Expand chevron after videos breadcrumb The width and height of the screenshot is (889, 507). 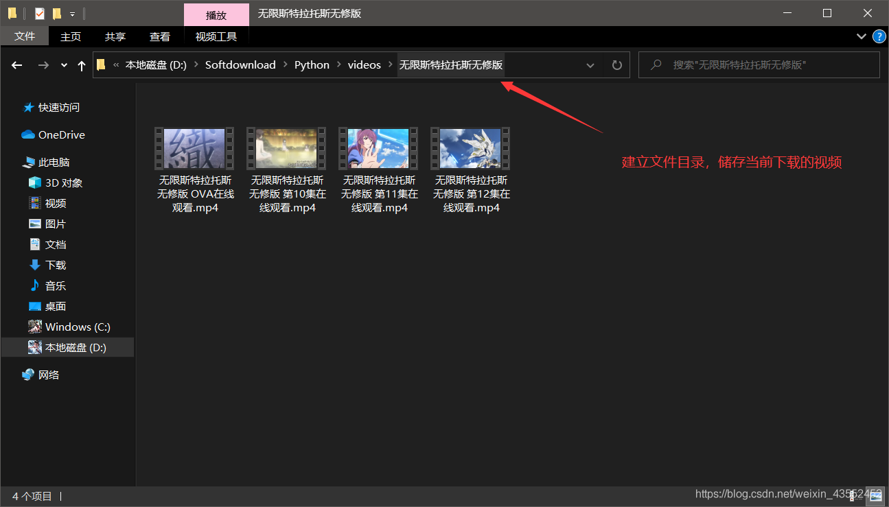tap(391, 64)
